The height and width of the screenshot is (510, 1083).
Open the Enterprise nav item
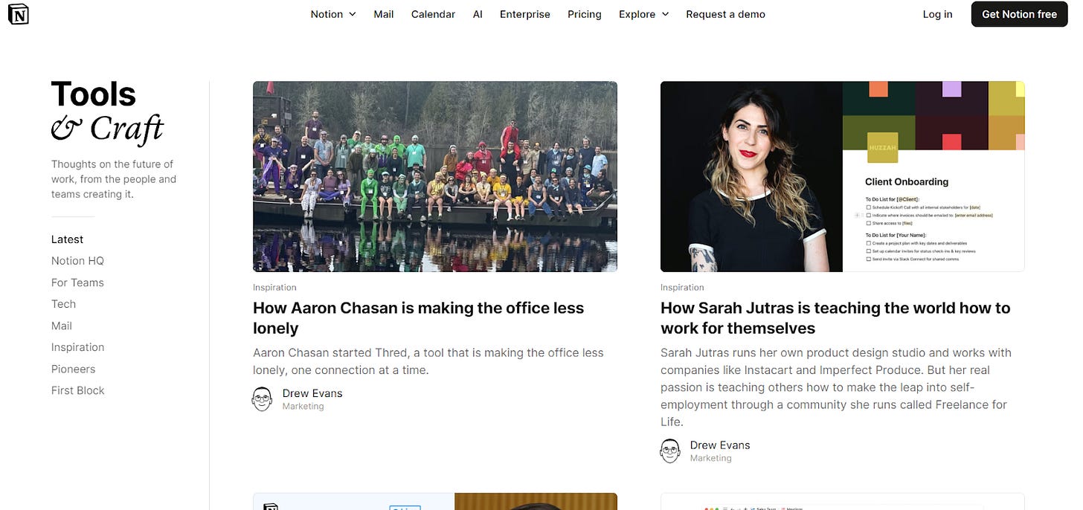point(525,14)
